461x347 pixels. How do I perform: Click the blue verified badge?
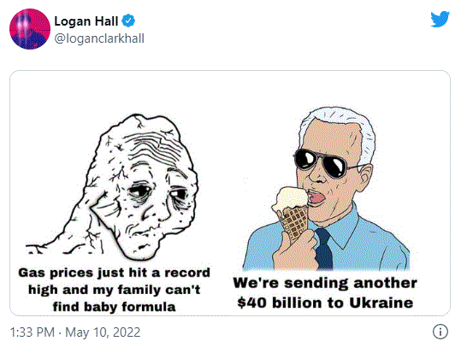(128, 21)
